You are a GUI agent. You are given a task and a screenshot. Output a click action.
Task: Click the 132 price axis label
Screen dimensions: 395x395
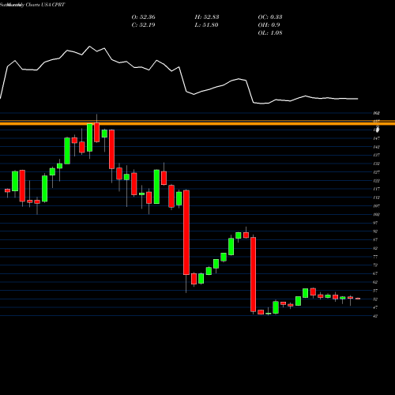[376, 164]
